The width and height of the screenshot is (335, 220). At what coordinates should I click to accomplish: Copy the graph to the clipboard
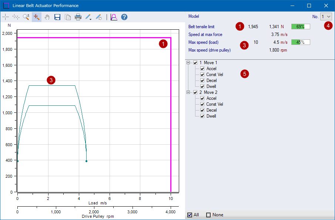coord(68,17)
